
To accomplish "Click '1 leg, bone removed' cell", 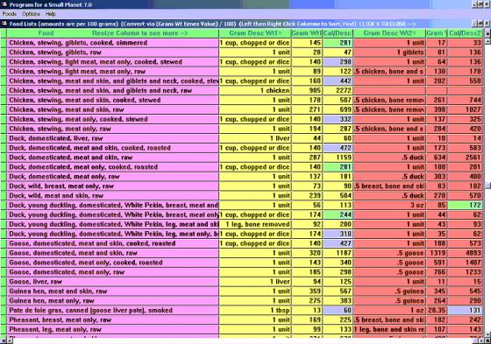I will (x=255, y=224).
